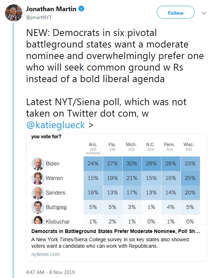217x278 pixels.
Task: Open Jonathan Martin's profile avatar
Action: point(14,13)
